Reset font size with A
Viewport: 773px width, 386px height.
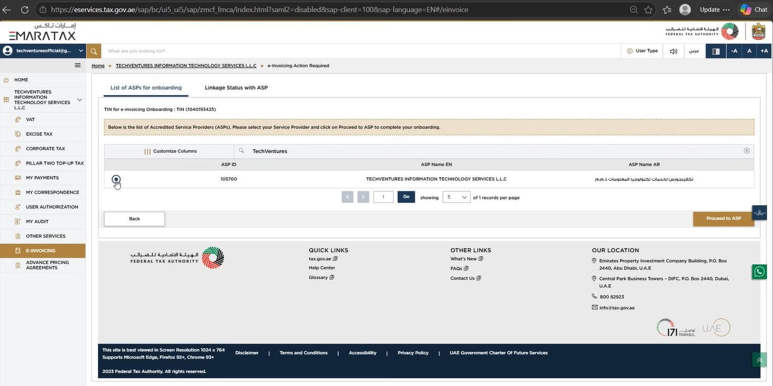[x=749, y=51]
